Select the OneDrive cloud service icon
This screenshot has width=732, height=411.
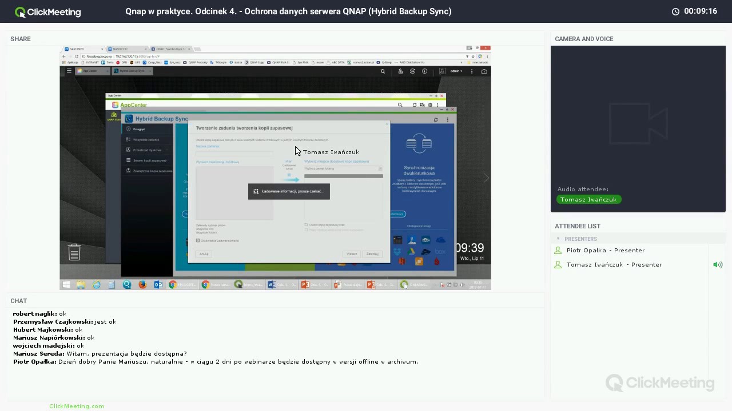coord(440,240)
